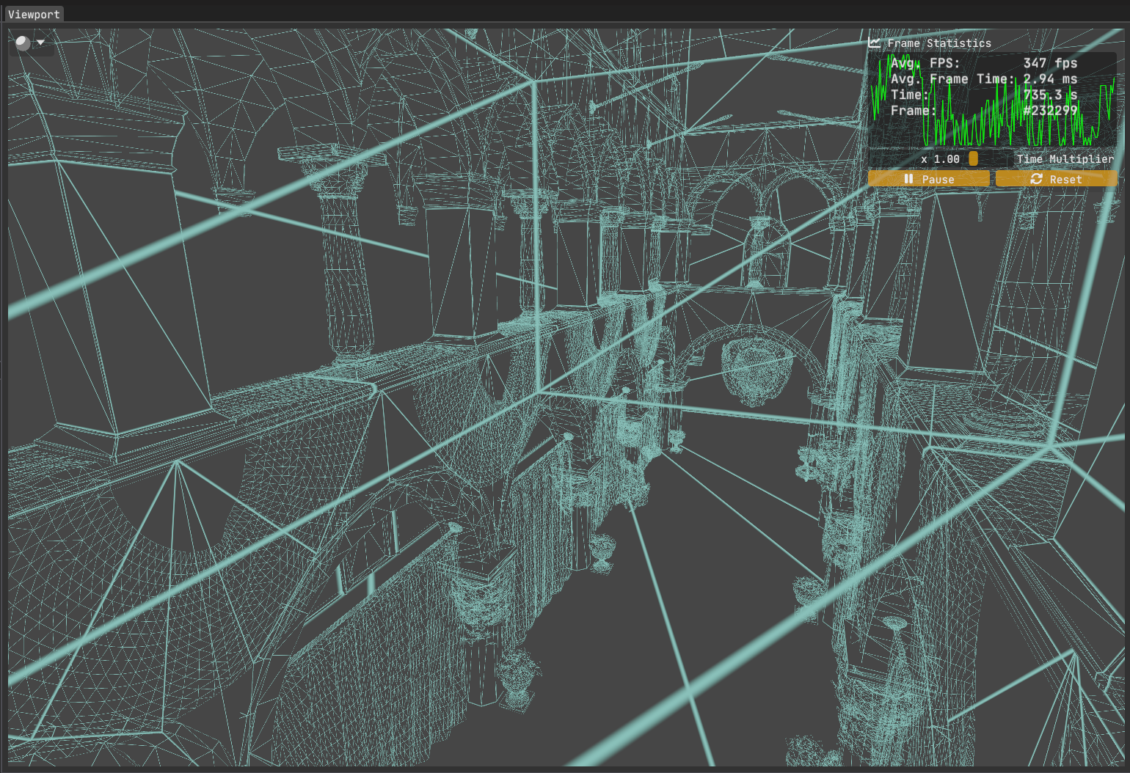Click the Avg. FPS 347 fps readout
Image resolution: width=1130 pixels, height=773 pixels.
coord(1050,63)
